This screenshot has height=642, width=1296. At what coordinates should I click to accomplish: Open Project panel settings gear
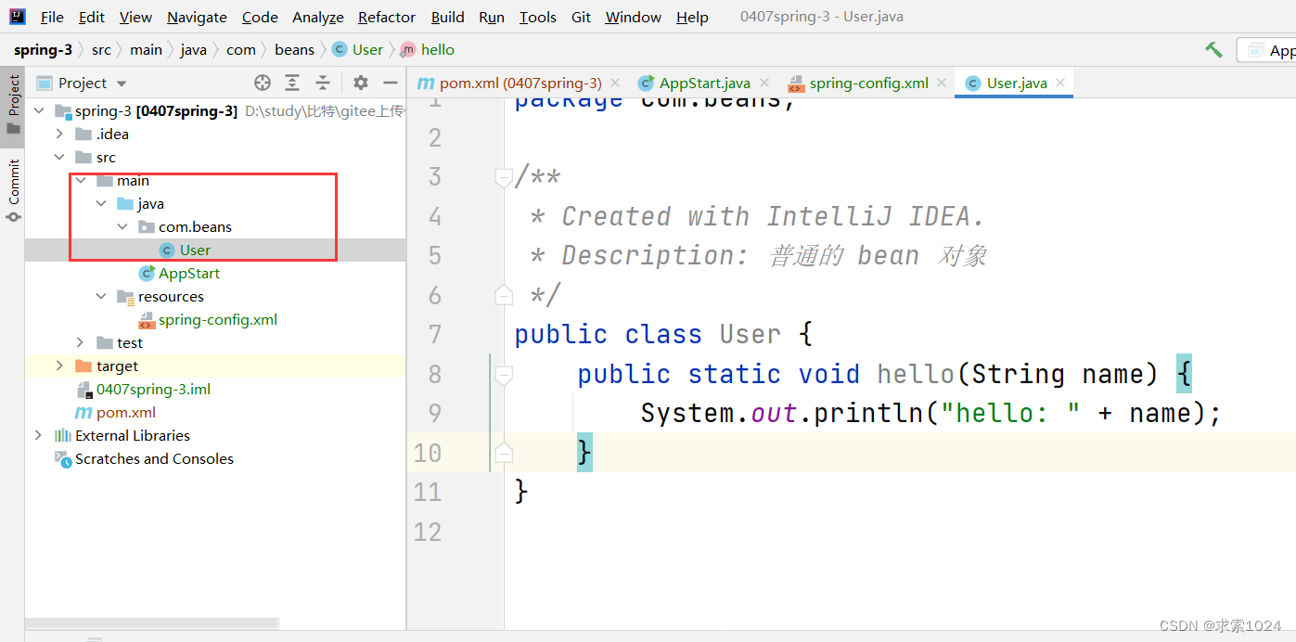pos(361,83)
